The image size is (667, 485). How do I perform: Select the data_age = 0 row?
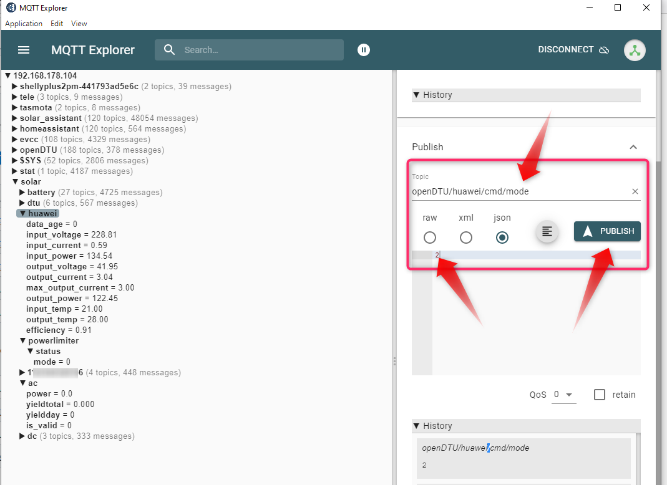(x=51, y=224)
